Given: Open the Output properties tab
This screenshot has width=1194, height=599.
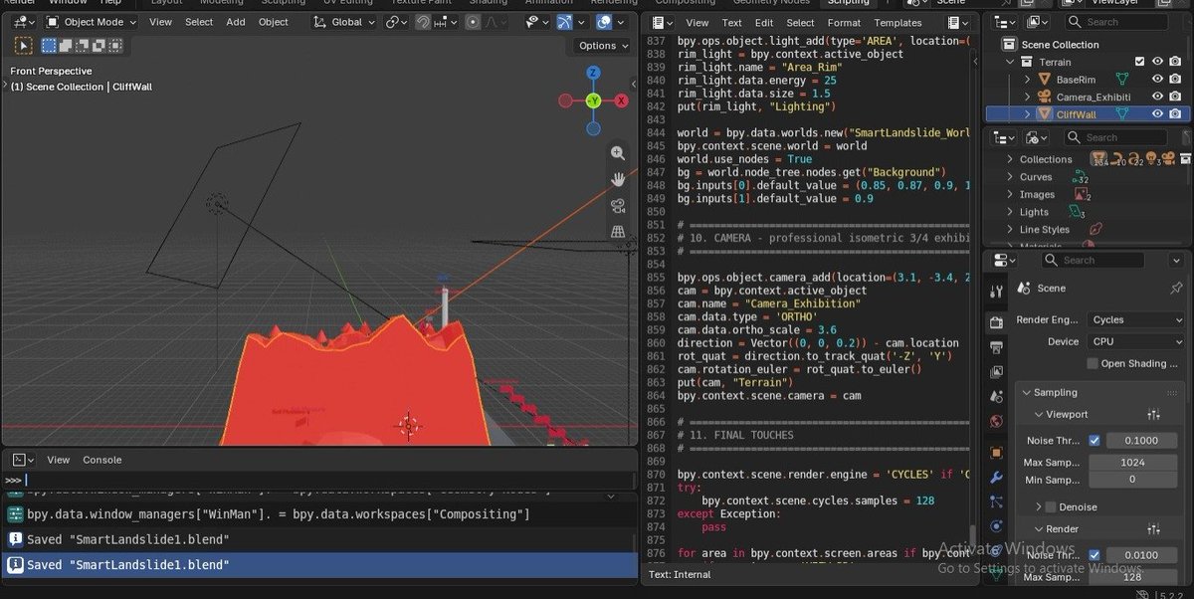Looking at the screenshot, I should click(x=997, y=347).
